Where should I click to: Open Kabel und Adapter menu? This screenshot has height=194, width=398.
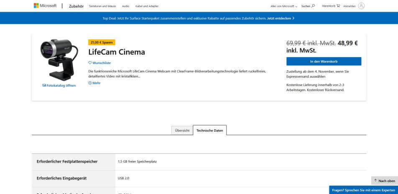coord(147,6)
